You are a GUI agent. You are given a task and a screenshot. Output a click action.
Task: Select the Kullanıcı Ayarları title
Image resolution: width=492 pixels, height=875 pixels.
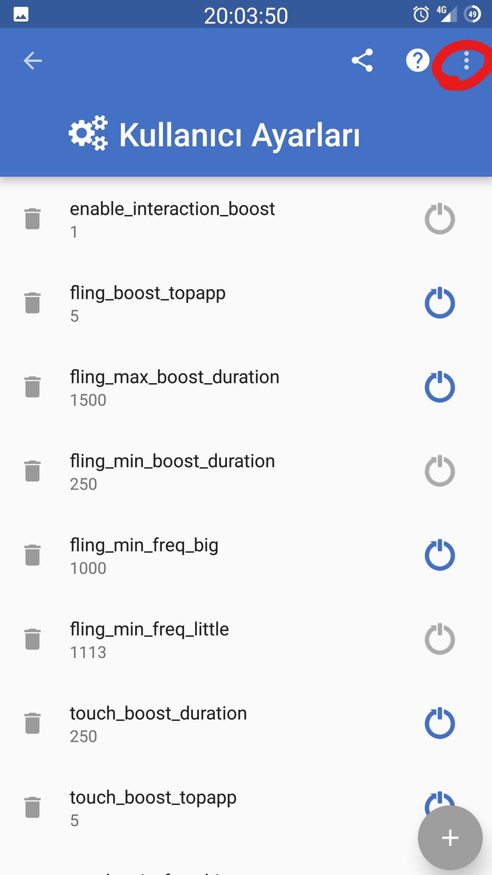[x=239, y=135]
